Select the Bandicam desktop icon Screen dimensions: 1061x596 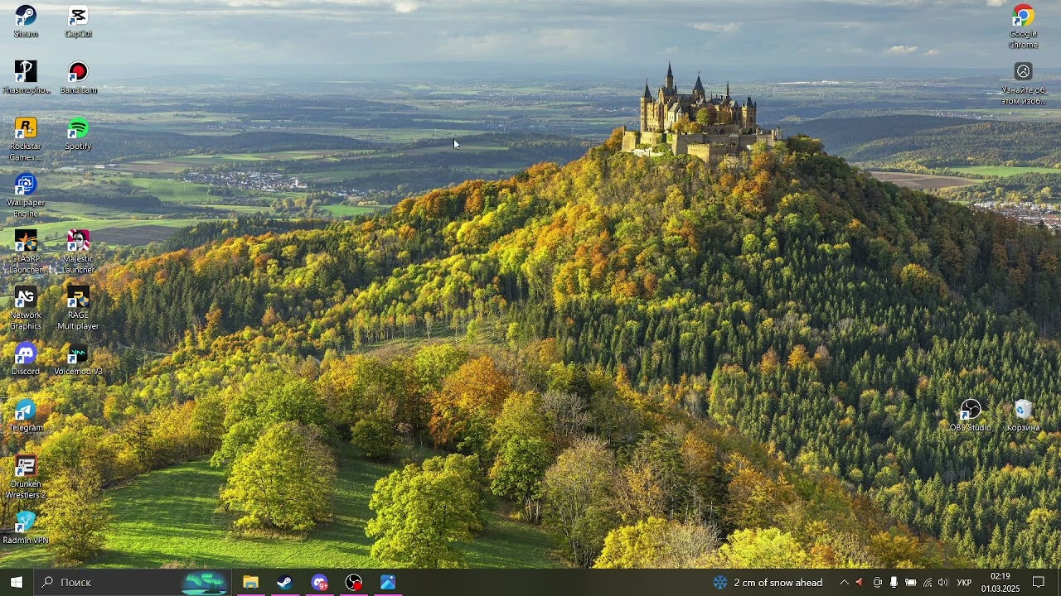pos(78,77)
